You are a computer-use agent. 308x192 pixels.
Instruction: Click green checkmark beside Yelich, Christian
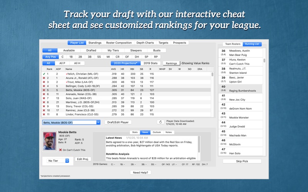44,74
